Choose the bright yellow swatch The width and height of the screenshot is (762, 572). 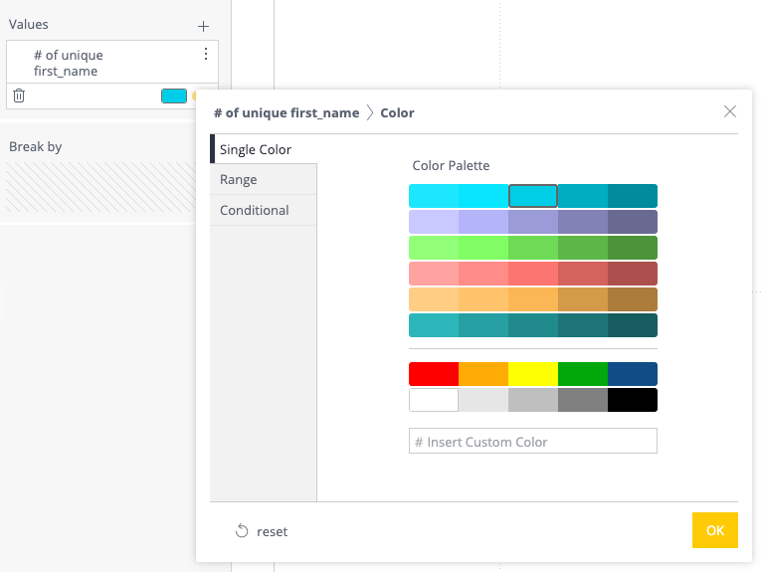[533, 374]
